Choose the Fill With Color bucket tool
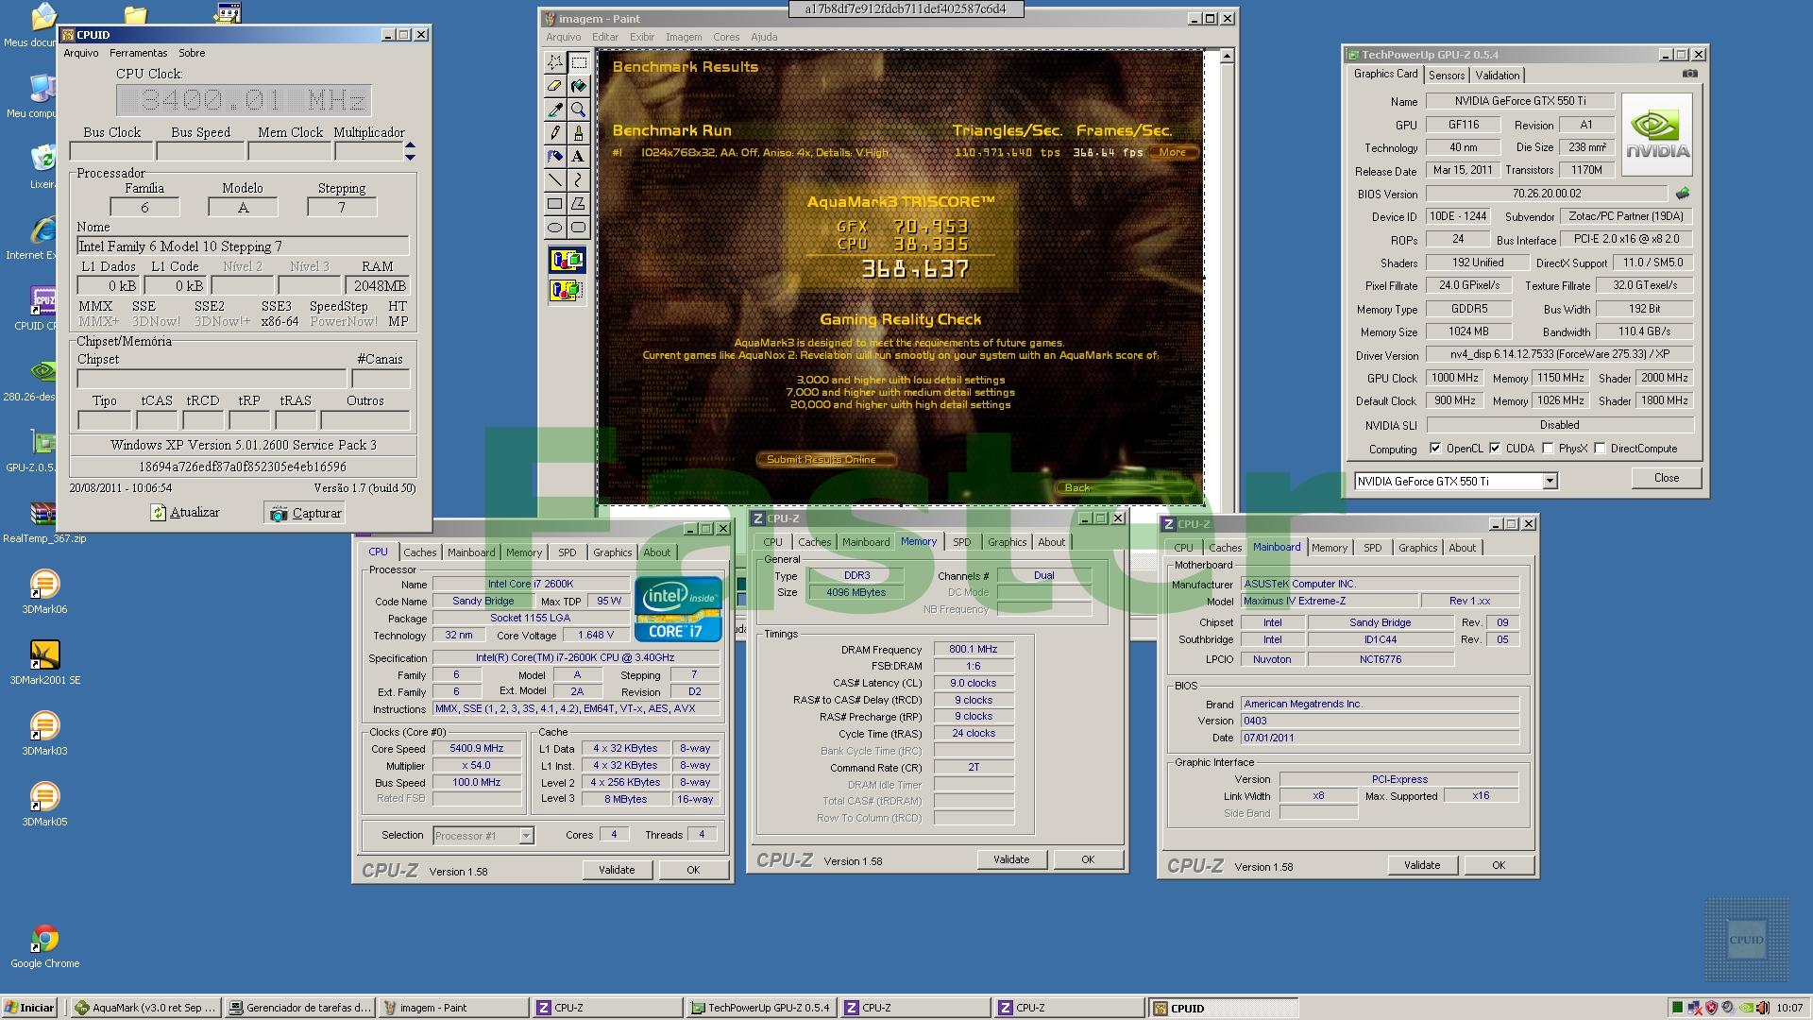1813x1020 pixels. (x=578, y=86)
